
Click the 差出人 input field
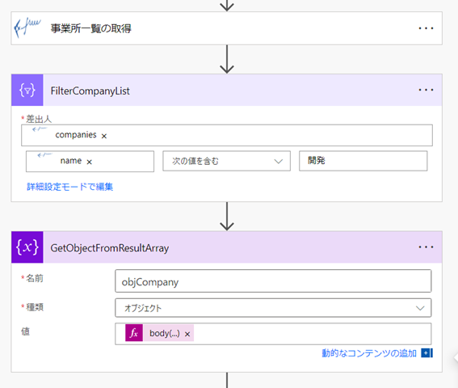227,135
